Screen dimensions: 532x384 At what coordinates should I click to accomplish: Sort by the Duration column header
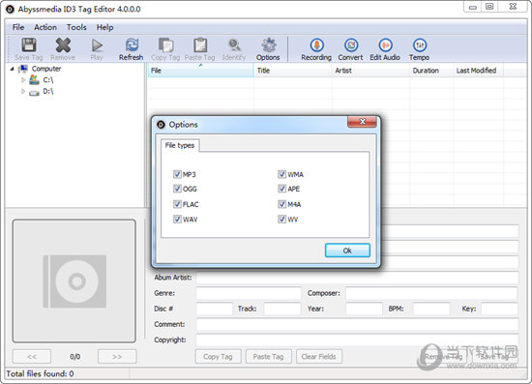coord(431,71)
